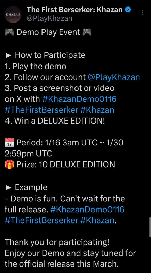Open #KhazanDemo0116 hashtag in step 3
The height and width of the screenshot is (273, 151).
pos(79,99)
